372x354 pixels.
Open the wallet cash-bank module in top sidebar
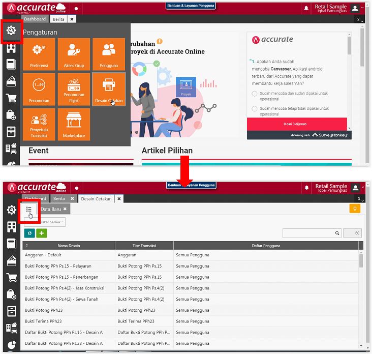tap(11, 81)
